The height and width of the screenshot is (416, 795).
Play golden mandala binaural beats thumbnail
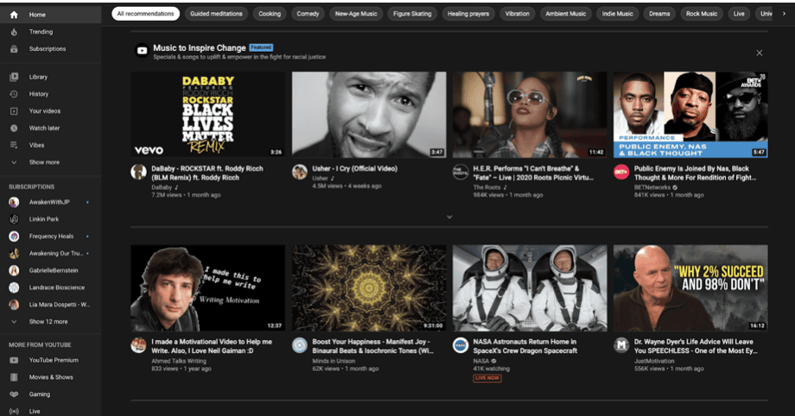tap(369, 288)
